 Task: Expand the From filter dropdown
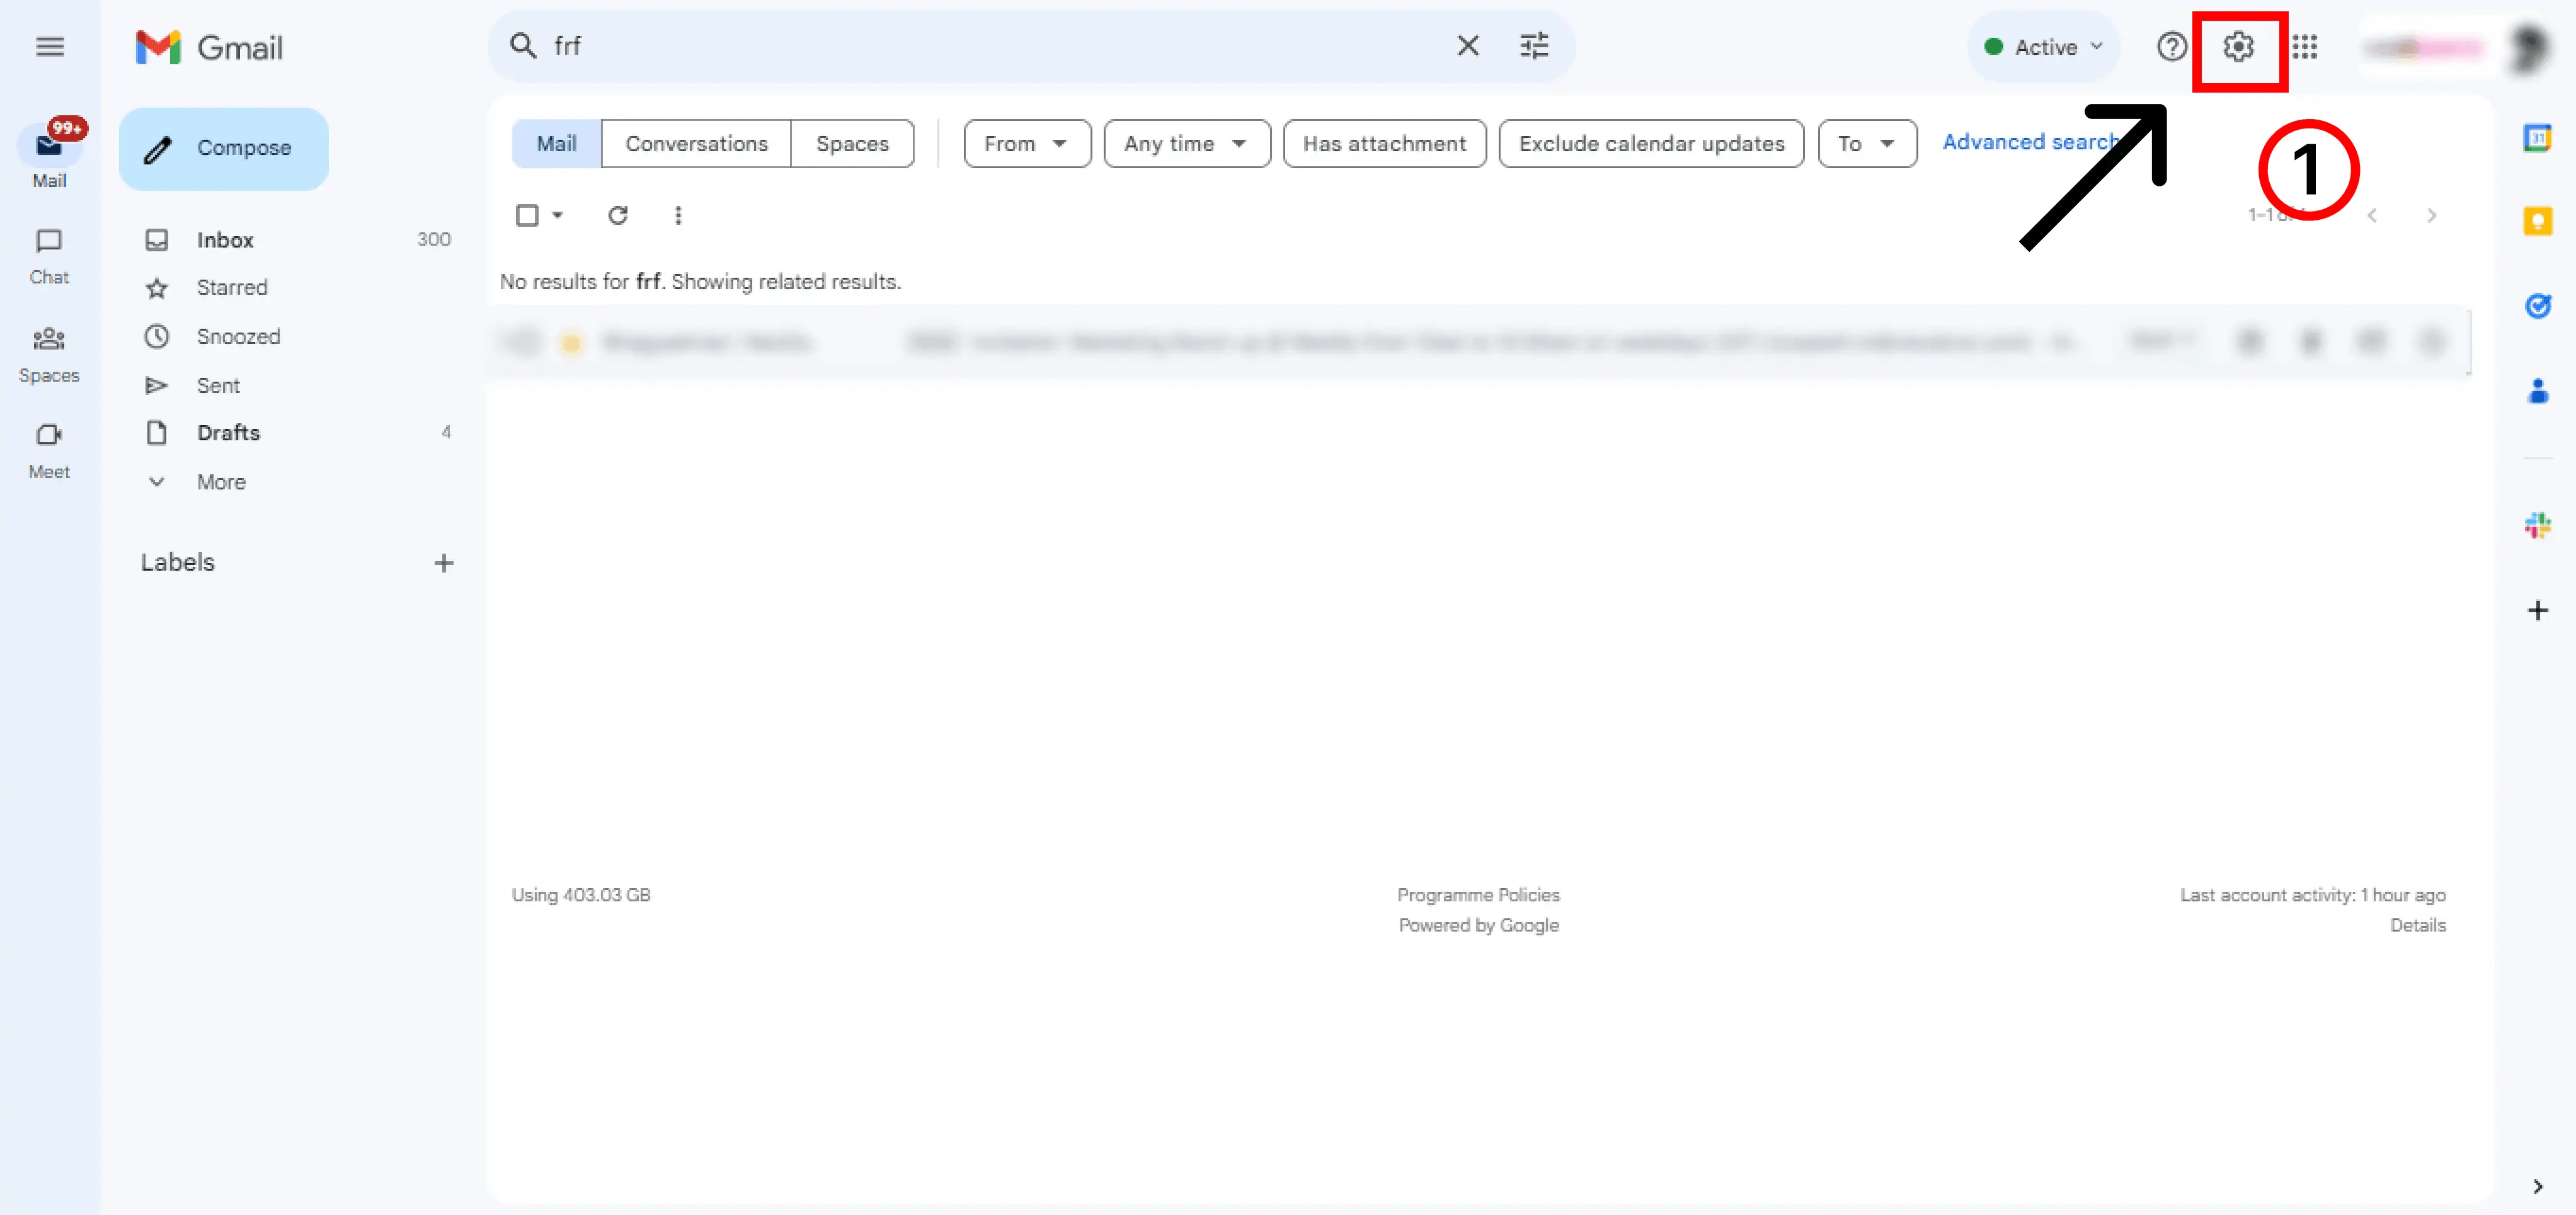(1026, 144)
